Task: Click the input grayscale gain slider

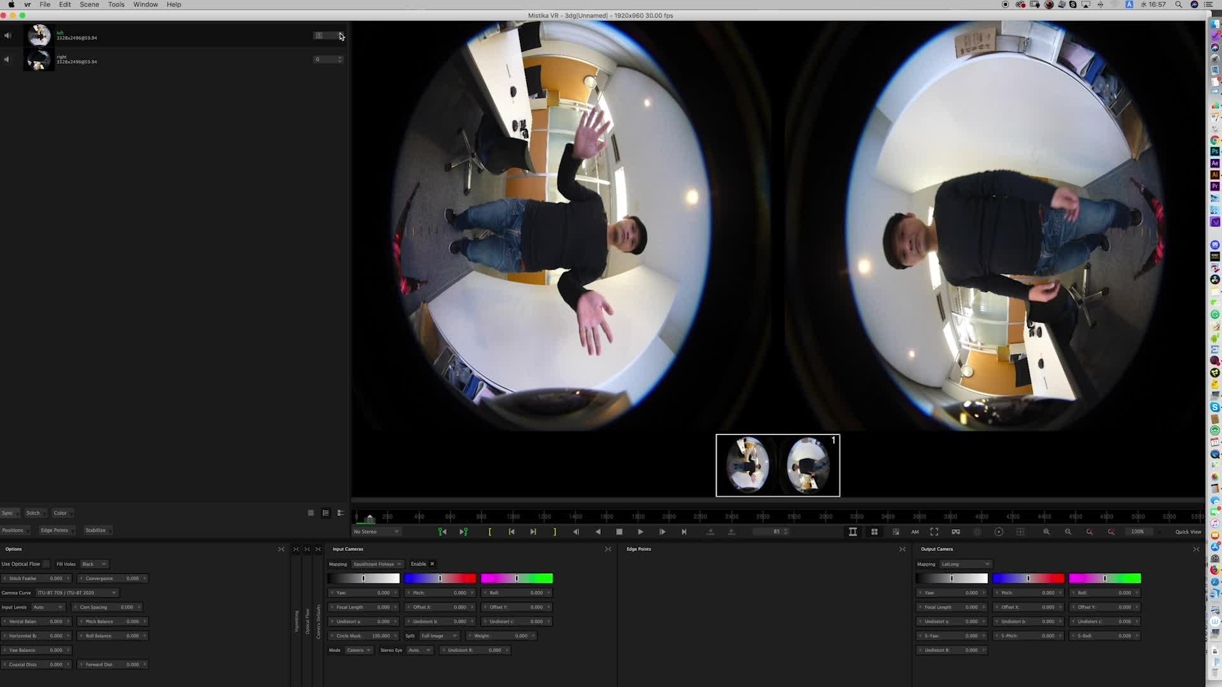Action: pos(363,578)
